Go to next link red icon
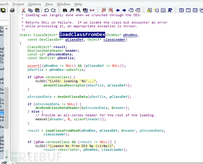203x164 pixels. pyautogui.click(x=111, y=10)
